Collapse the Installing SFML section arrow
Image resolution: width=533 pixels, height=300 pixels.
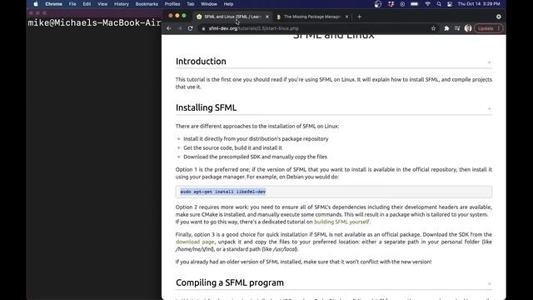point(489,109)
